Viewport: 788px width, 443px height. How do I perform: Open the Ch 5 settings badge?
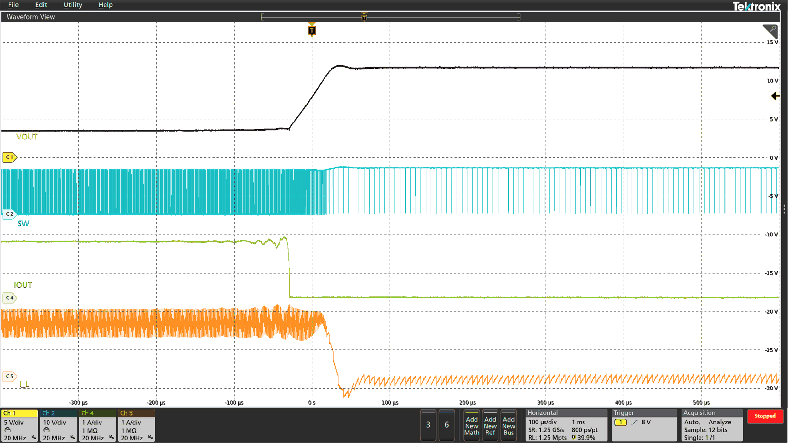(136, 426)
